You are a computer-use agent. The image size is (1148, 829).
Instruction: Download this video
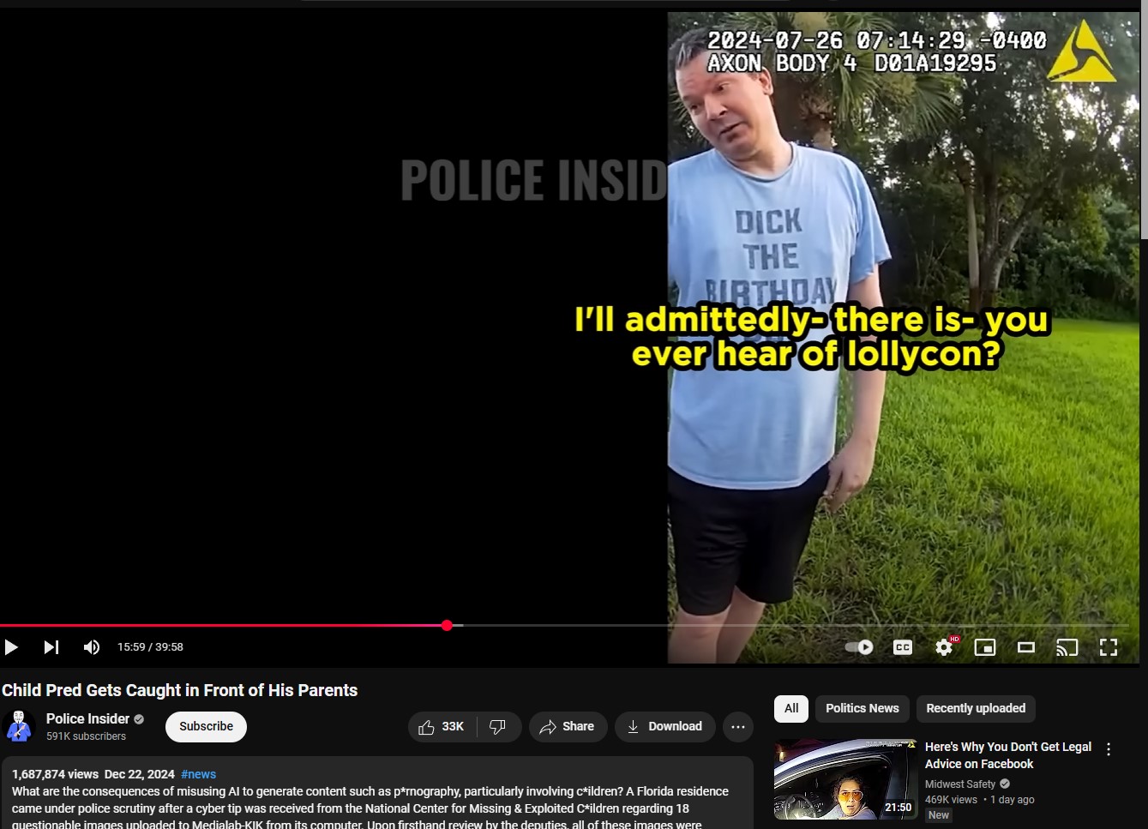[x=664, y=727]
